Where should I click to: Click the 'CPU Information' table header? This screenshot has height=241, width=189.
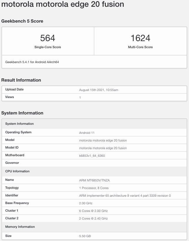(x=94, y=171)
